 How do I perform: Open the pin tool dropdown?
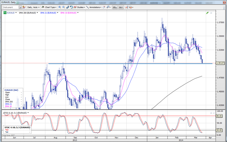click(x=108, y=7)
